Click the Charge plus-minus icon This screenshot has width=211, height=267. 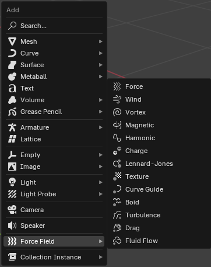(x=117, y=151)
